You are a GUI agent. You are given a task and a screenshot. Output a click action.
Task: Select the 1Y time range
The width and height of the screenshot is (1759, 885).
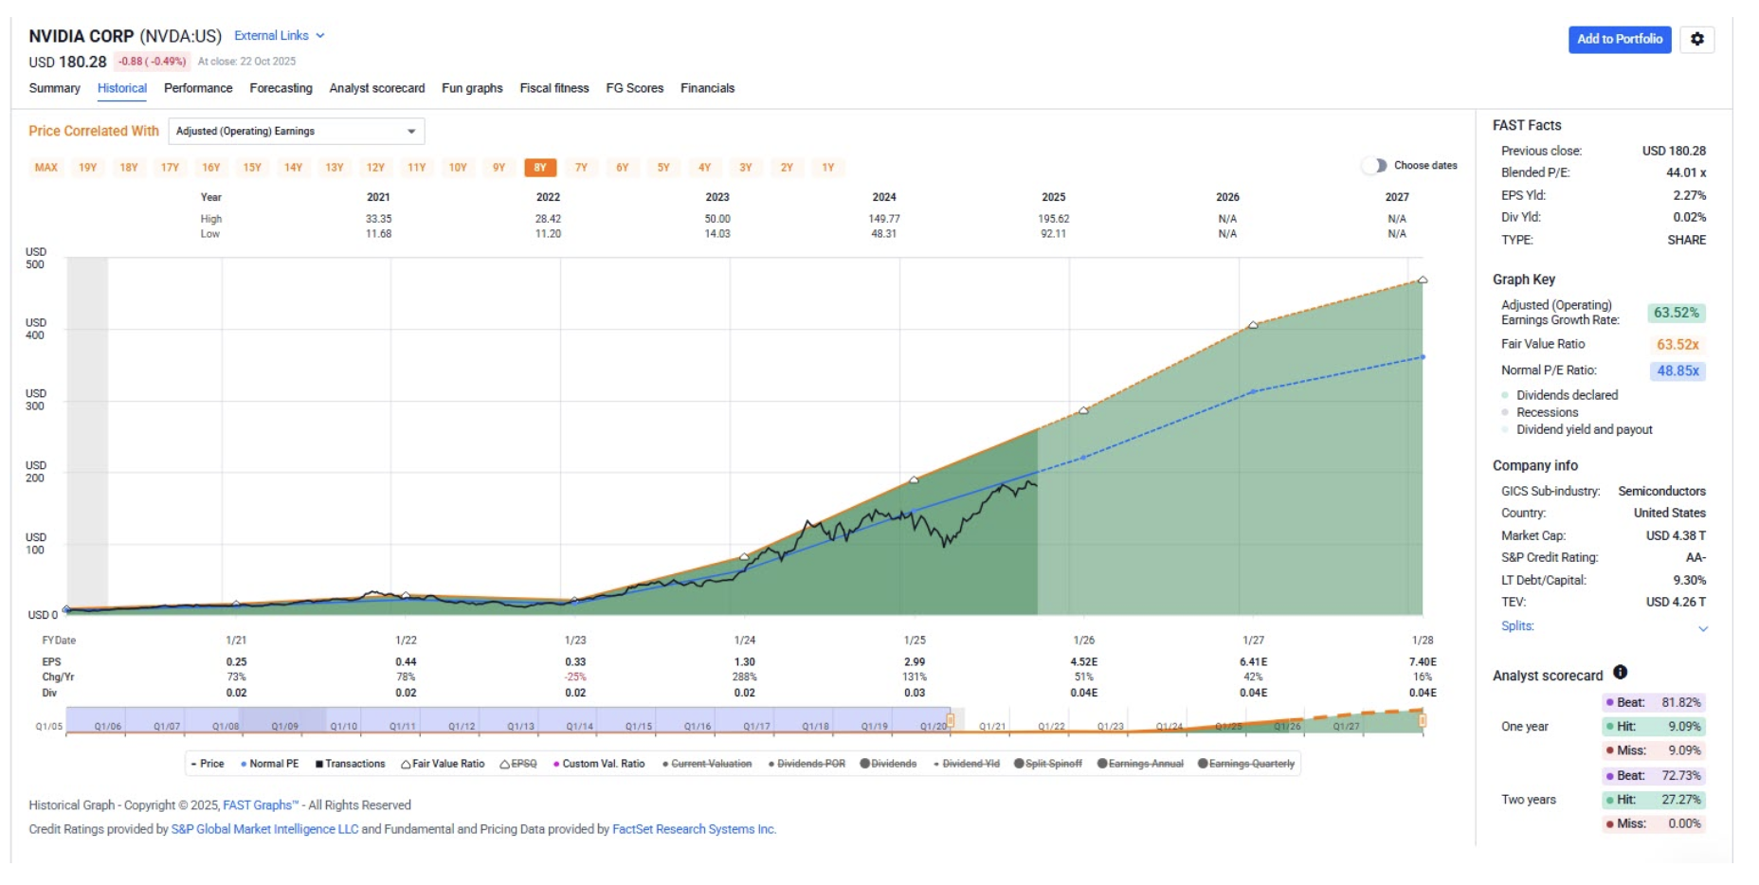(x=828, y=168)
